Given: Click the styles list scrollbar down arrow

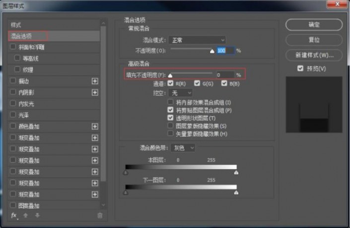Looking at the screenshot, I should pos(103,205).
